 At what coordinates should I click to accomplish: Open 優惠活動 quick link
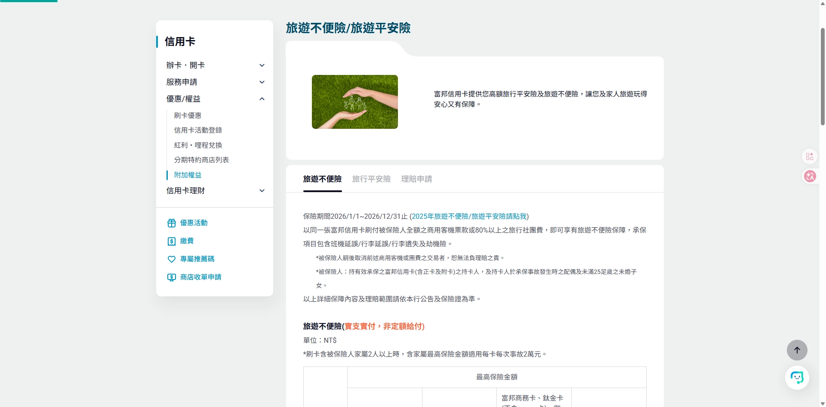click(194, 223)
